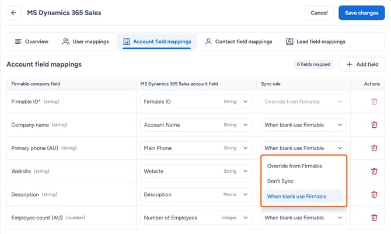Click the Actions column header
Image resolution: width=391 pixels, height=234 pixels.
click(372, 84)
